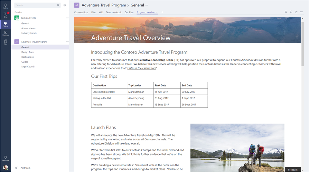Open Chat with unread badge

click(5, 15)
